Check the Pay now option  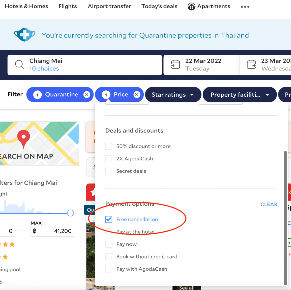109,244
